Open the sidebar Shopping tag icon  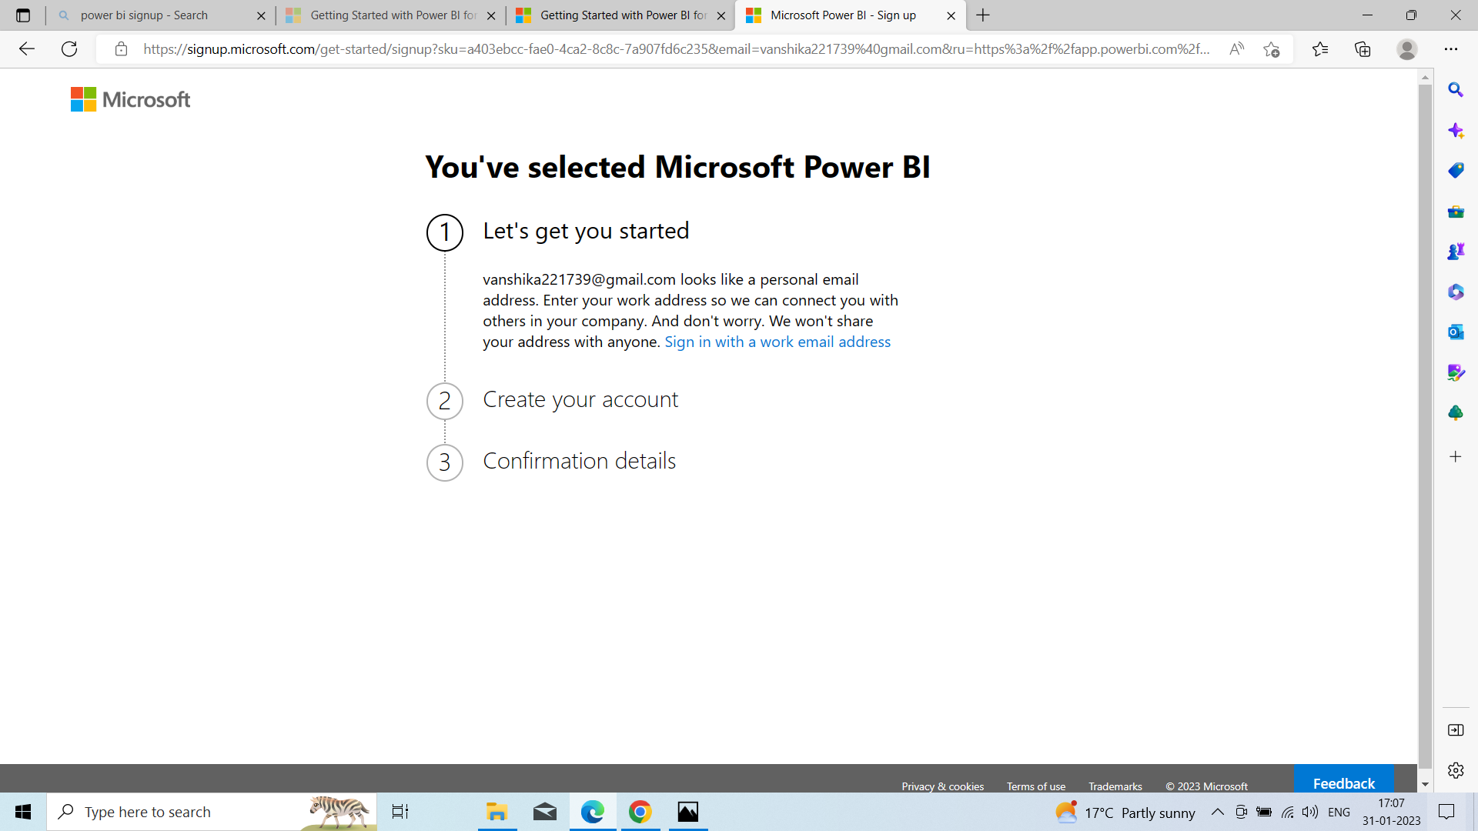point(1456,171)
